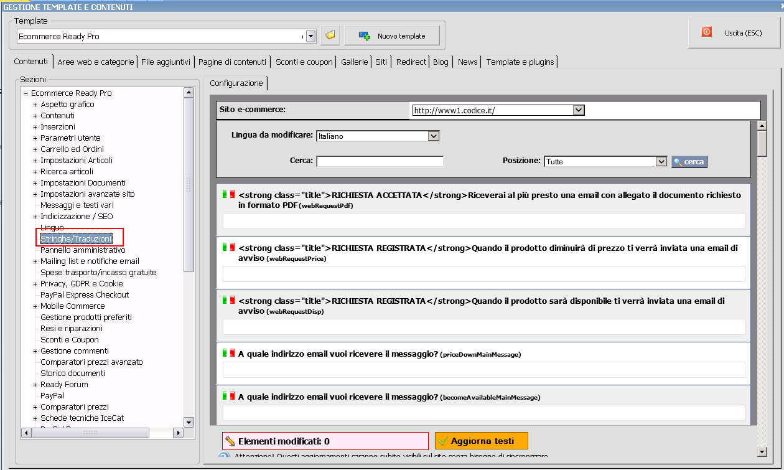Open the Blog tab

[x=441, y=62]
